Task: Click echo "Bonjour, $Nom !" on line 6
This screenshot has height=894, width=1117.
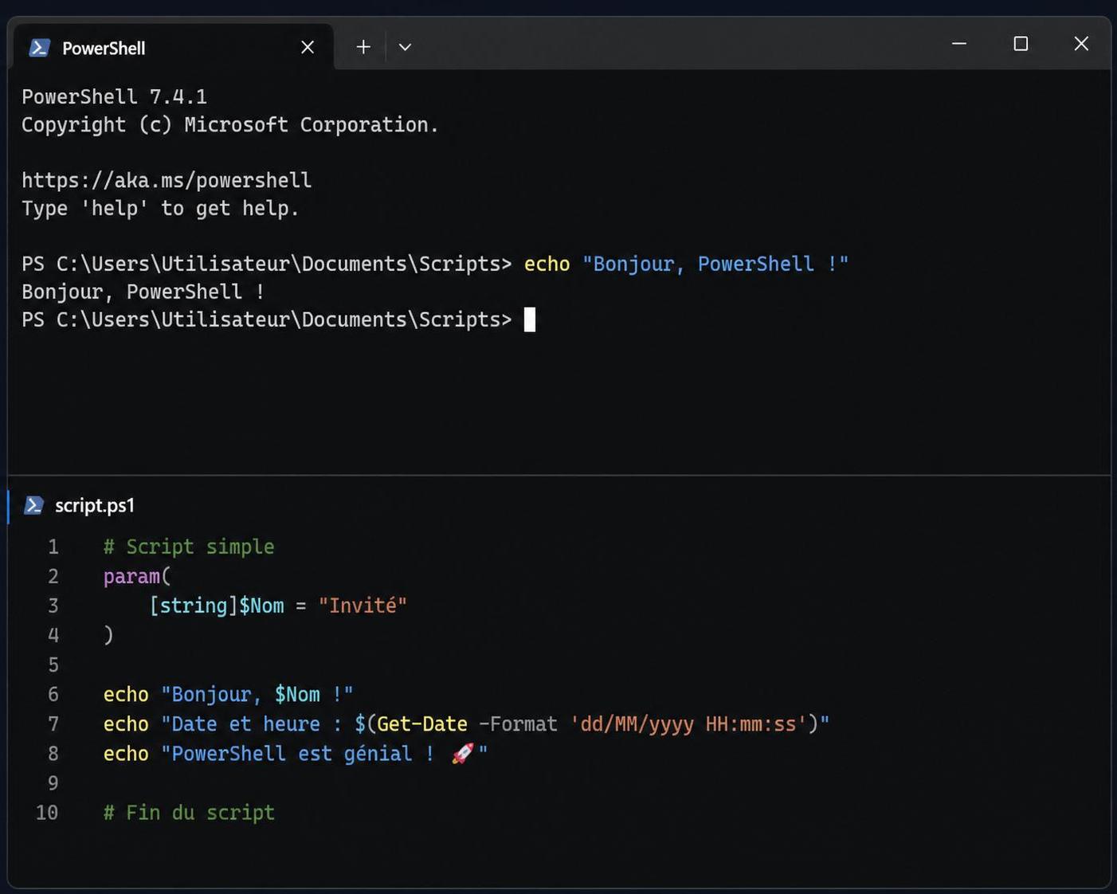Action: pyautogui.click(x=228, y=695)
